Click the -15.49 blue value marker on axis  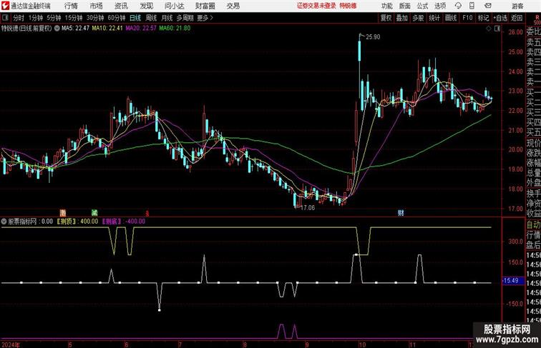[x=512, y=280]
